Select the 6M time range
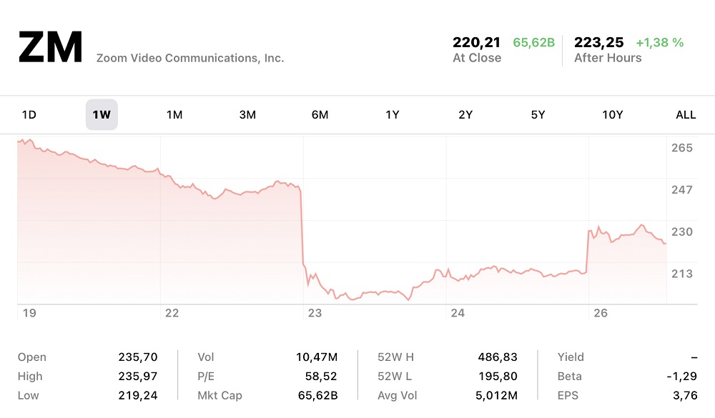Image resolution: width=715 pixels, height=418 pixels. (320, 115)
